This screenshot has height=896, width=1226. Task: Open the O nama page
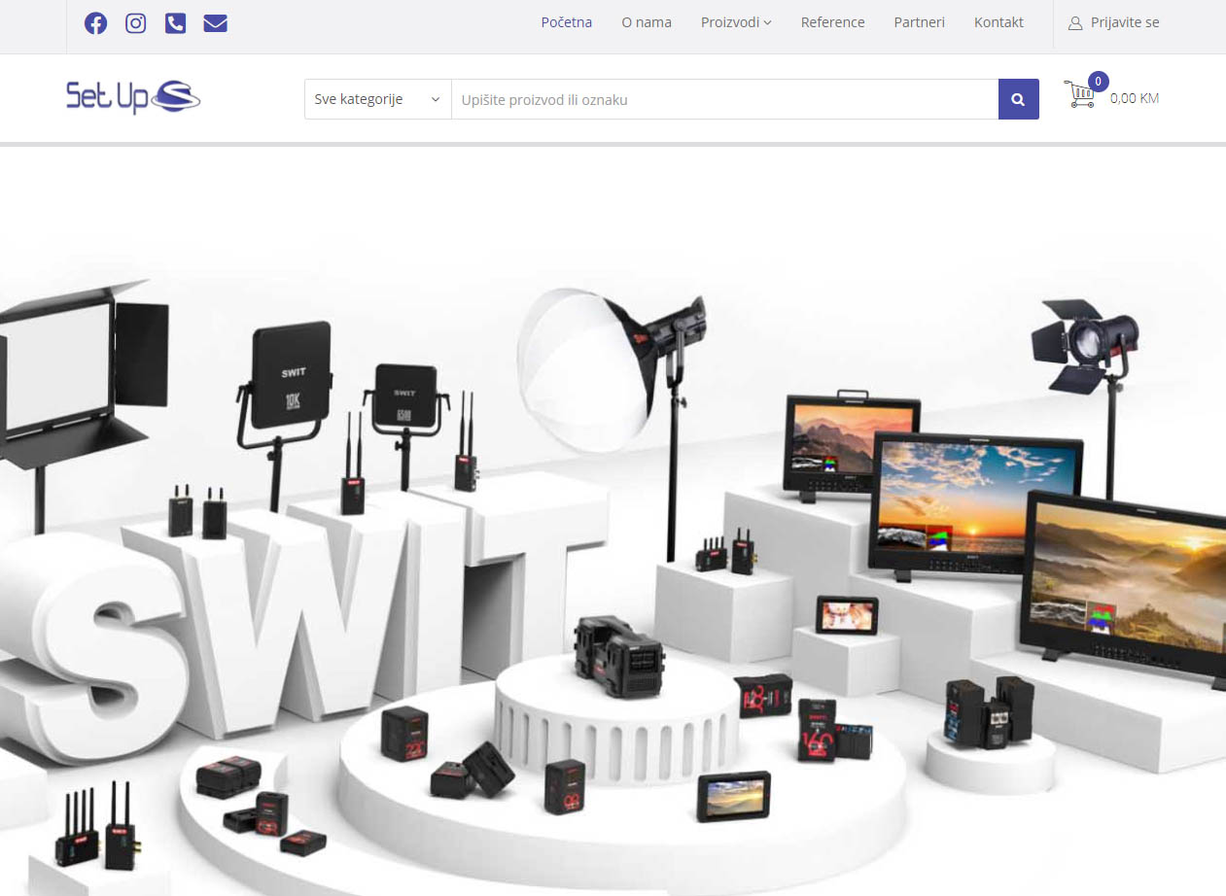tap(647, 22)
